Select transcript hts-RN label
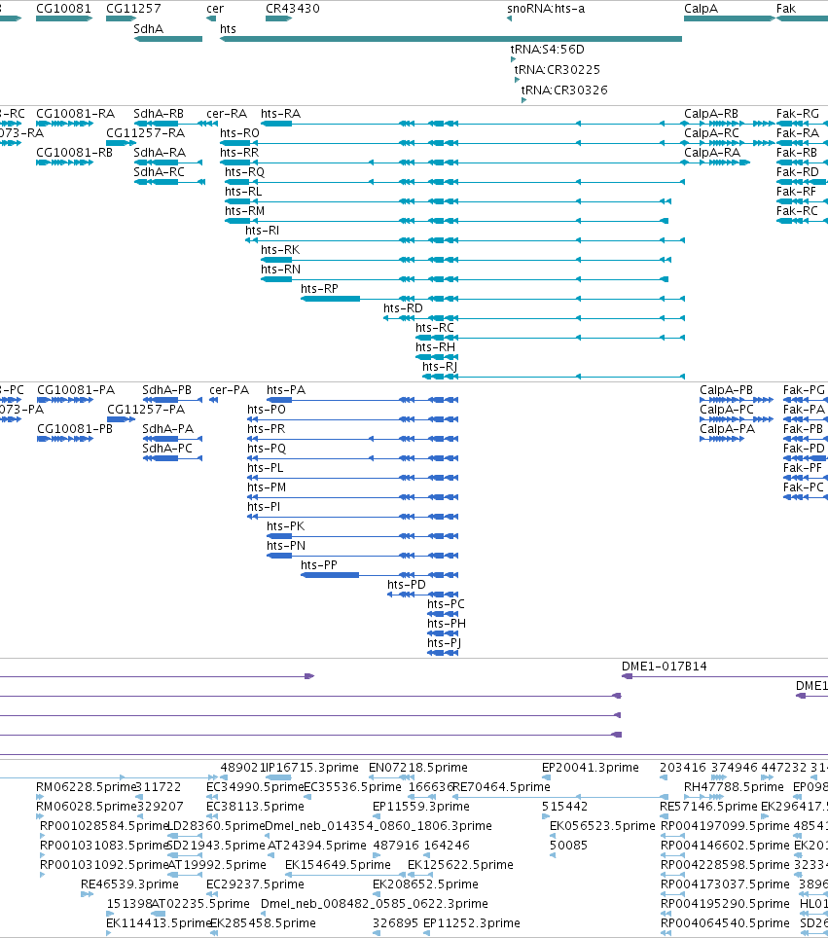This screenshot has height=938, width=828. [x=280, y=270]
